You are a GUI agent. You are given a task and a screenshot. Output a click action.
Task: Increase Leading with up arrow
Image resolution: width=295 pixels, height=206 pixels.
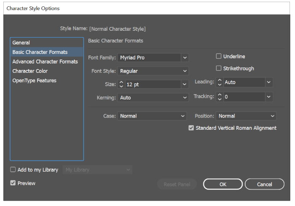click(x=220, y=80)
